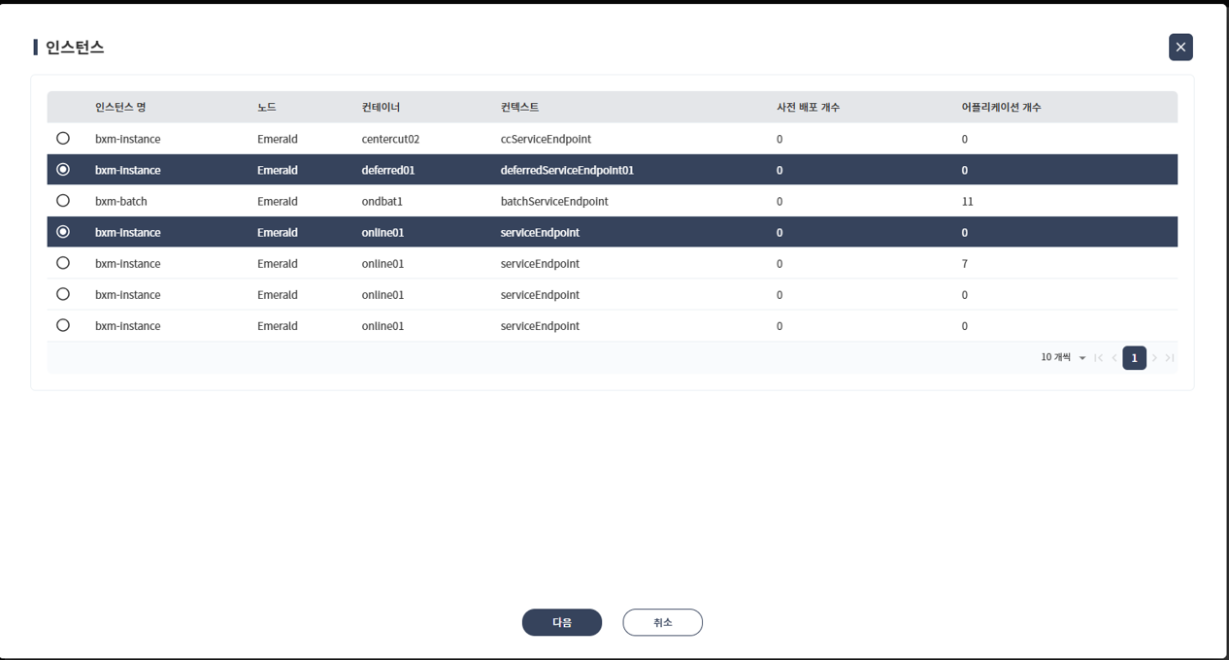
Task: Click the 컨텍스트 column header
Action: point(519,108)
